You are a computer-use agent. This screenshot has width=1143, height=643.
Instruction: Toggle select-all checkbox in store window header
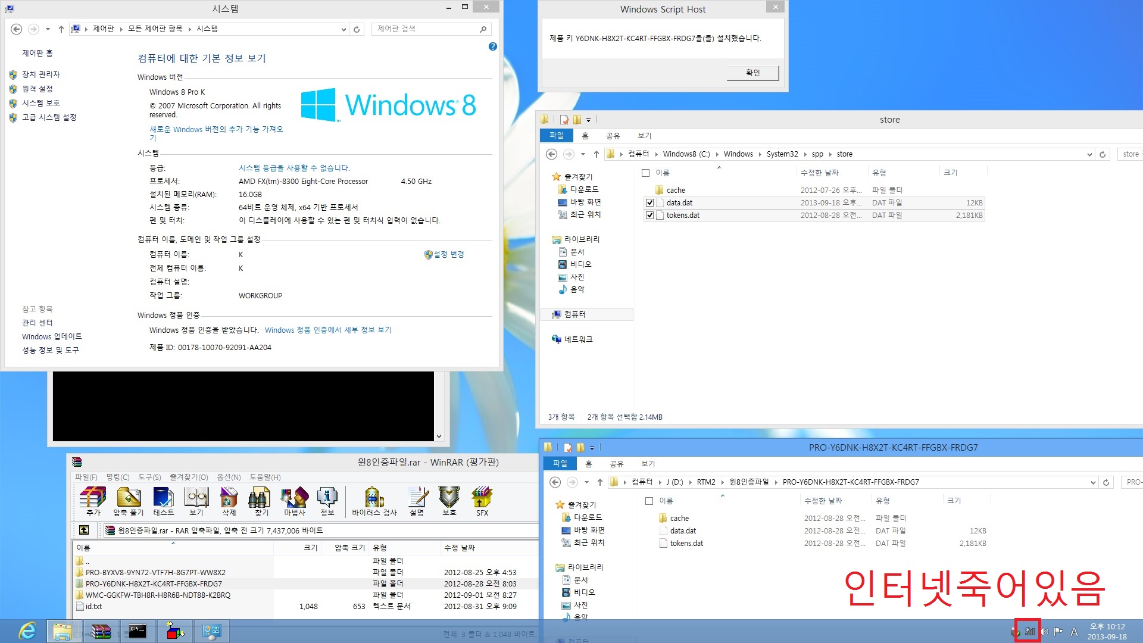645,173
